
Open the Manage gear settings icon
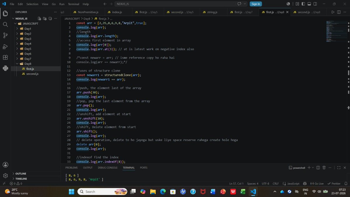click(5, 176)
